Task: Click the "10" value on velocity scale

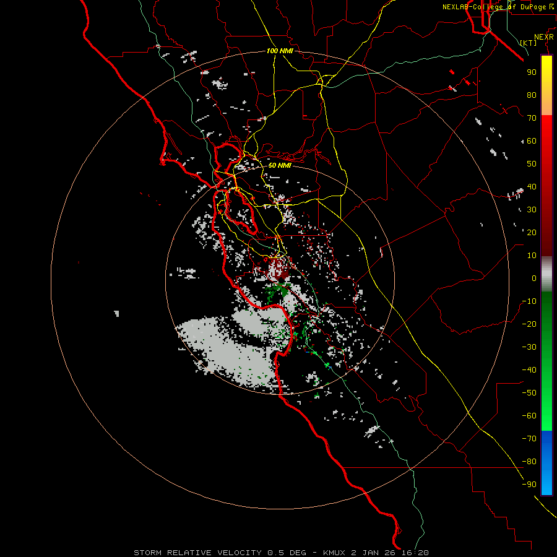Action: click(x=532, y=256)
